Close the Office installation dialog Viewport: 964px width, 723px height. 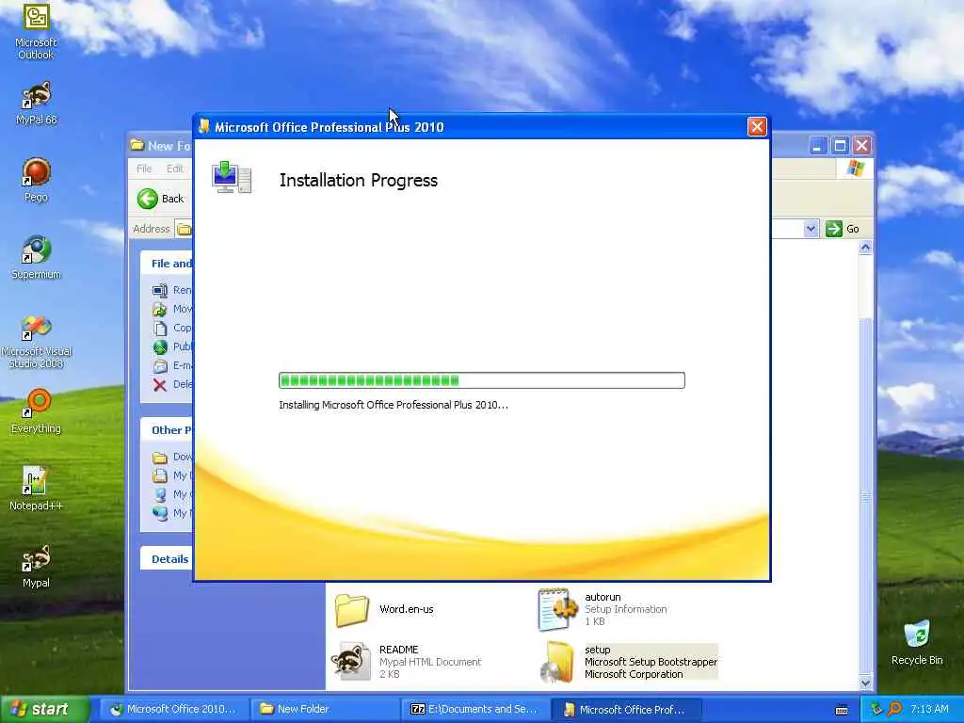coord(757,127)
